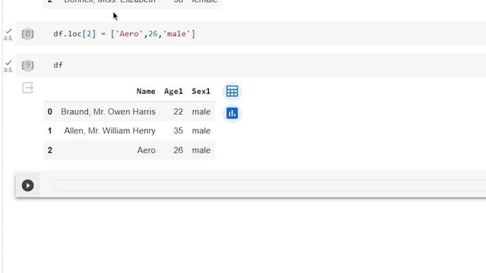The image size is (486, 273).
Task: Click the df.loc[2] assignment code line
Action: tap(125, 33)
